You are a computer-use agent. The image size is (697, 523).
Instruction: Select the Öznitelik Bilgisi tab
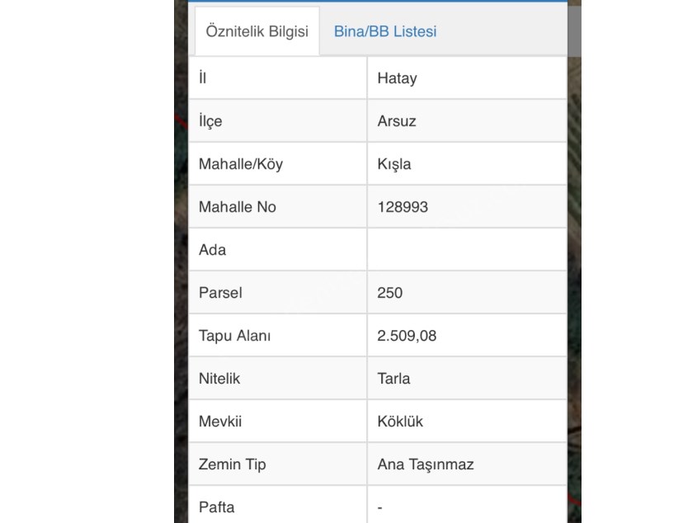click(257, 30)
